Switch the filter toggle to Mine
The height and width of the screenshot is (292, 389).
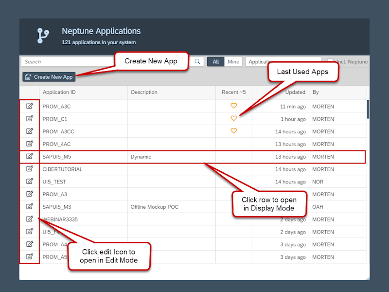coord(233,61)
